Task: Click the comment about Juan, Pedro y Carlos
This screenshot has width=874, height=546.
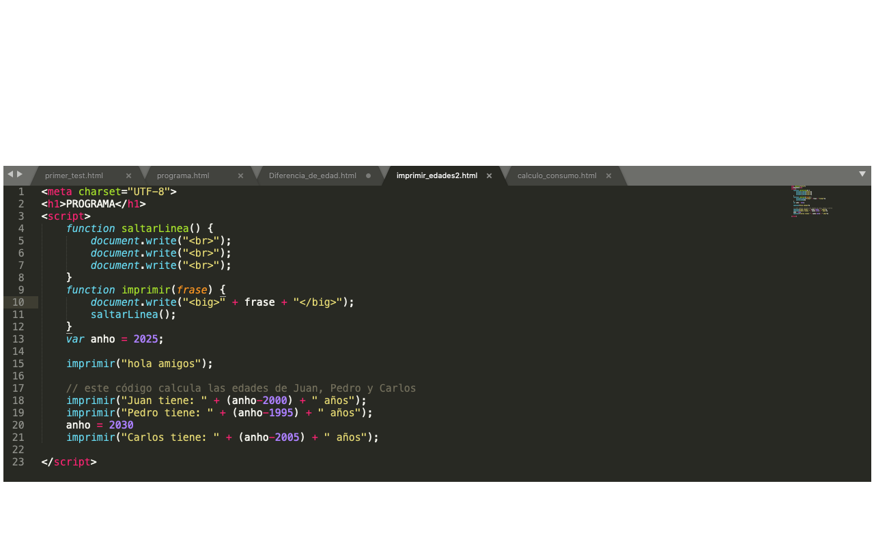Action: (241, 388)
